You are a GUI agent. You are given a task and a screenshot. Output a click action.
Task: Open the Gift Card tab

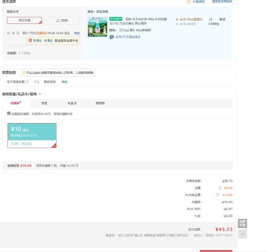tap(72, 103)
